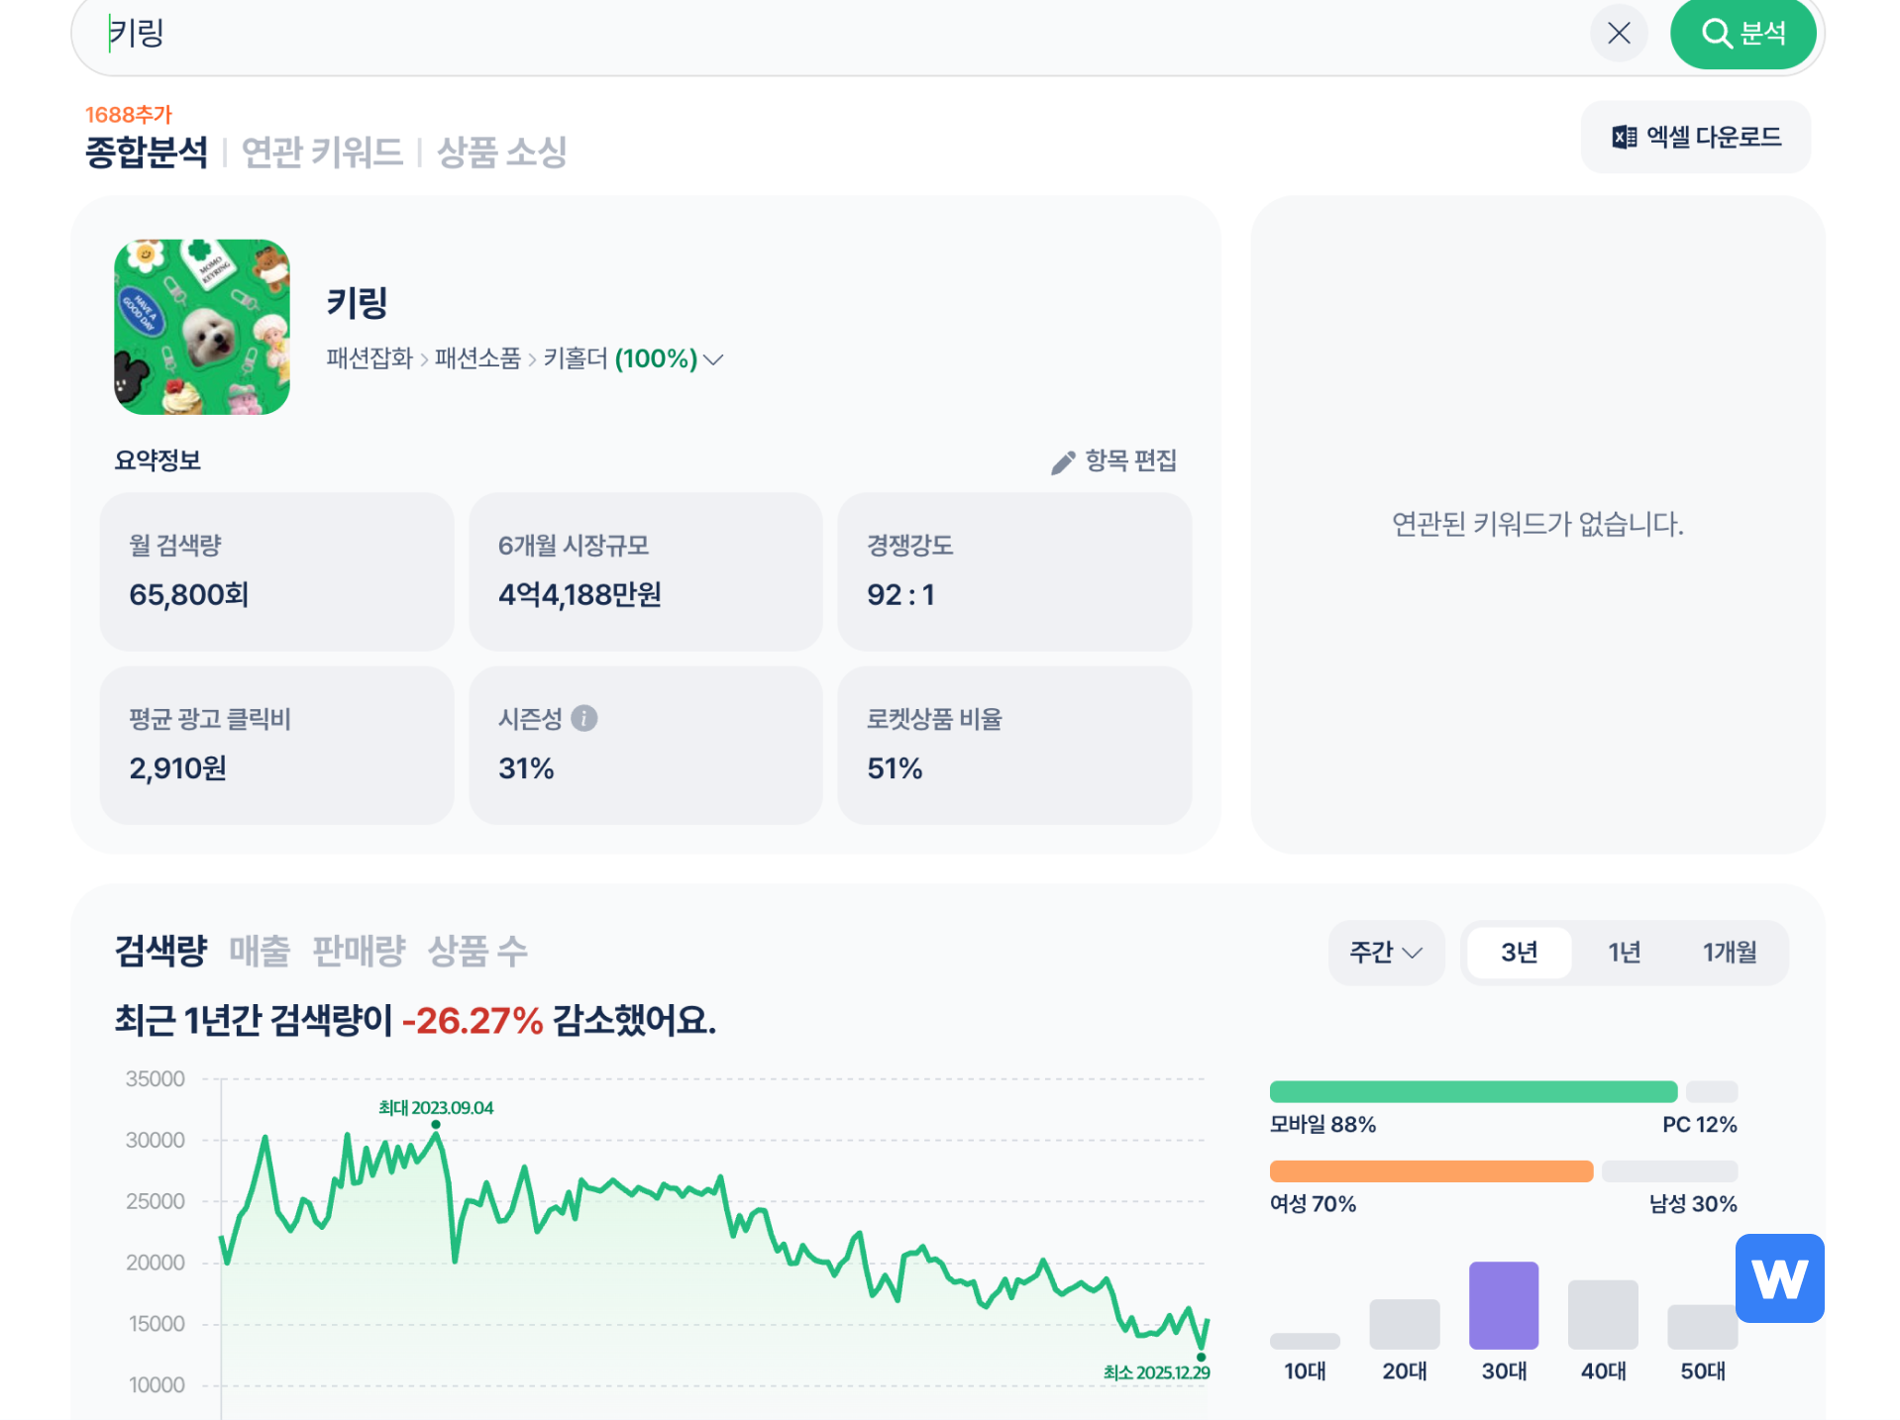Switch to the 연관 키워드 tab
Viewport: 1900px width, 1420px height.
pyautogui.click(x=322, y=153)
